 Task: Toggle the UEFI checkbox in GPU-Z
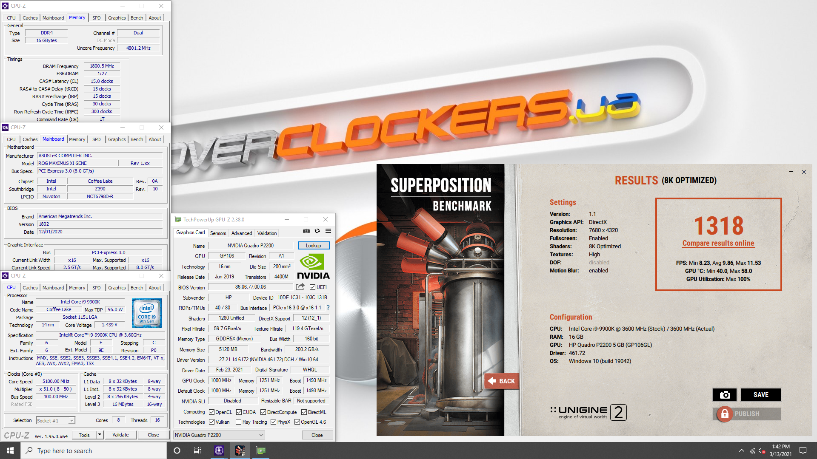click(312, 287)
